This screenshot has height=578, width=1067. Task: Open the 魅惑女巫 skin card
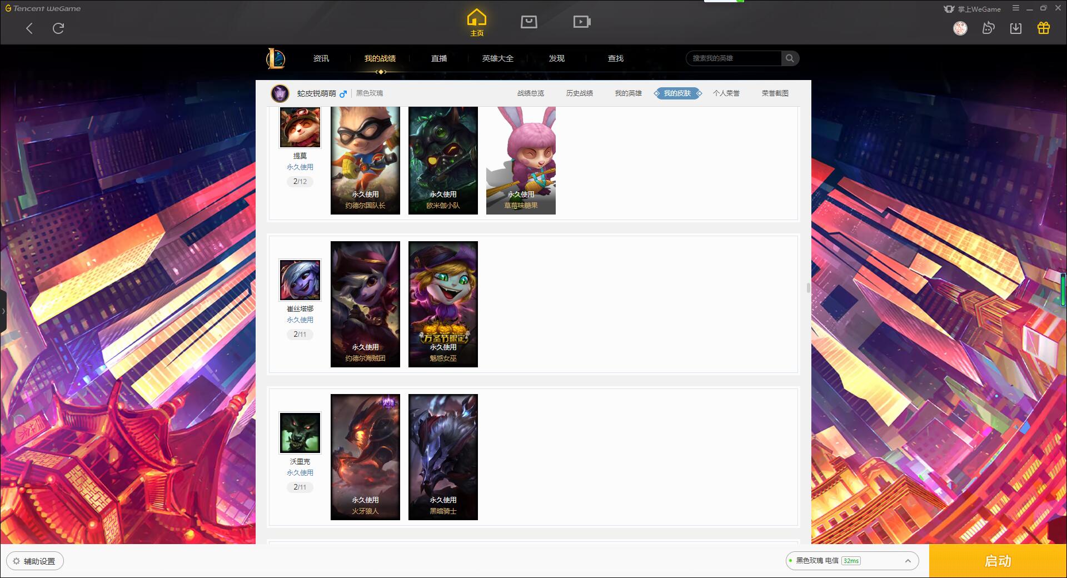tap(443, 304)
